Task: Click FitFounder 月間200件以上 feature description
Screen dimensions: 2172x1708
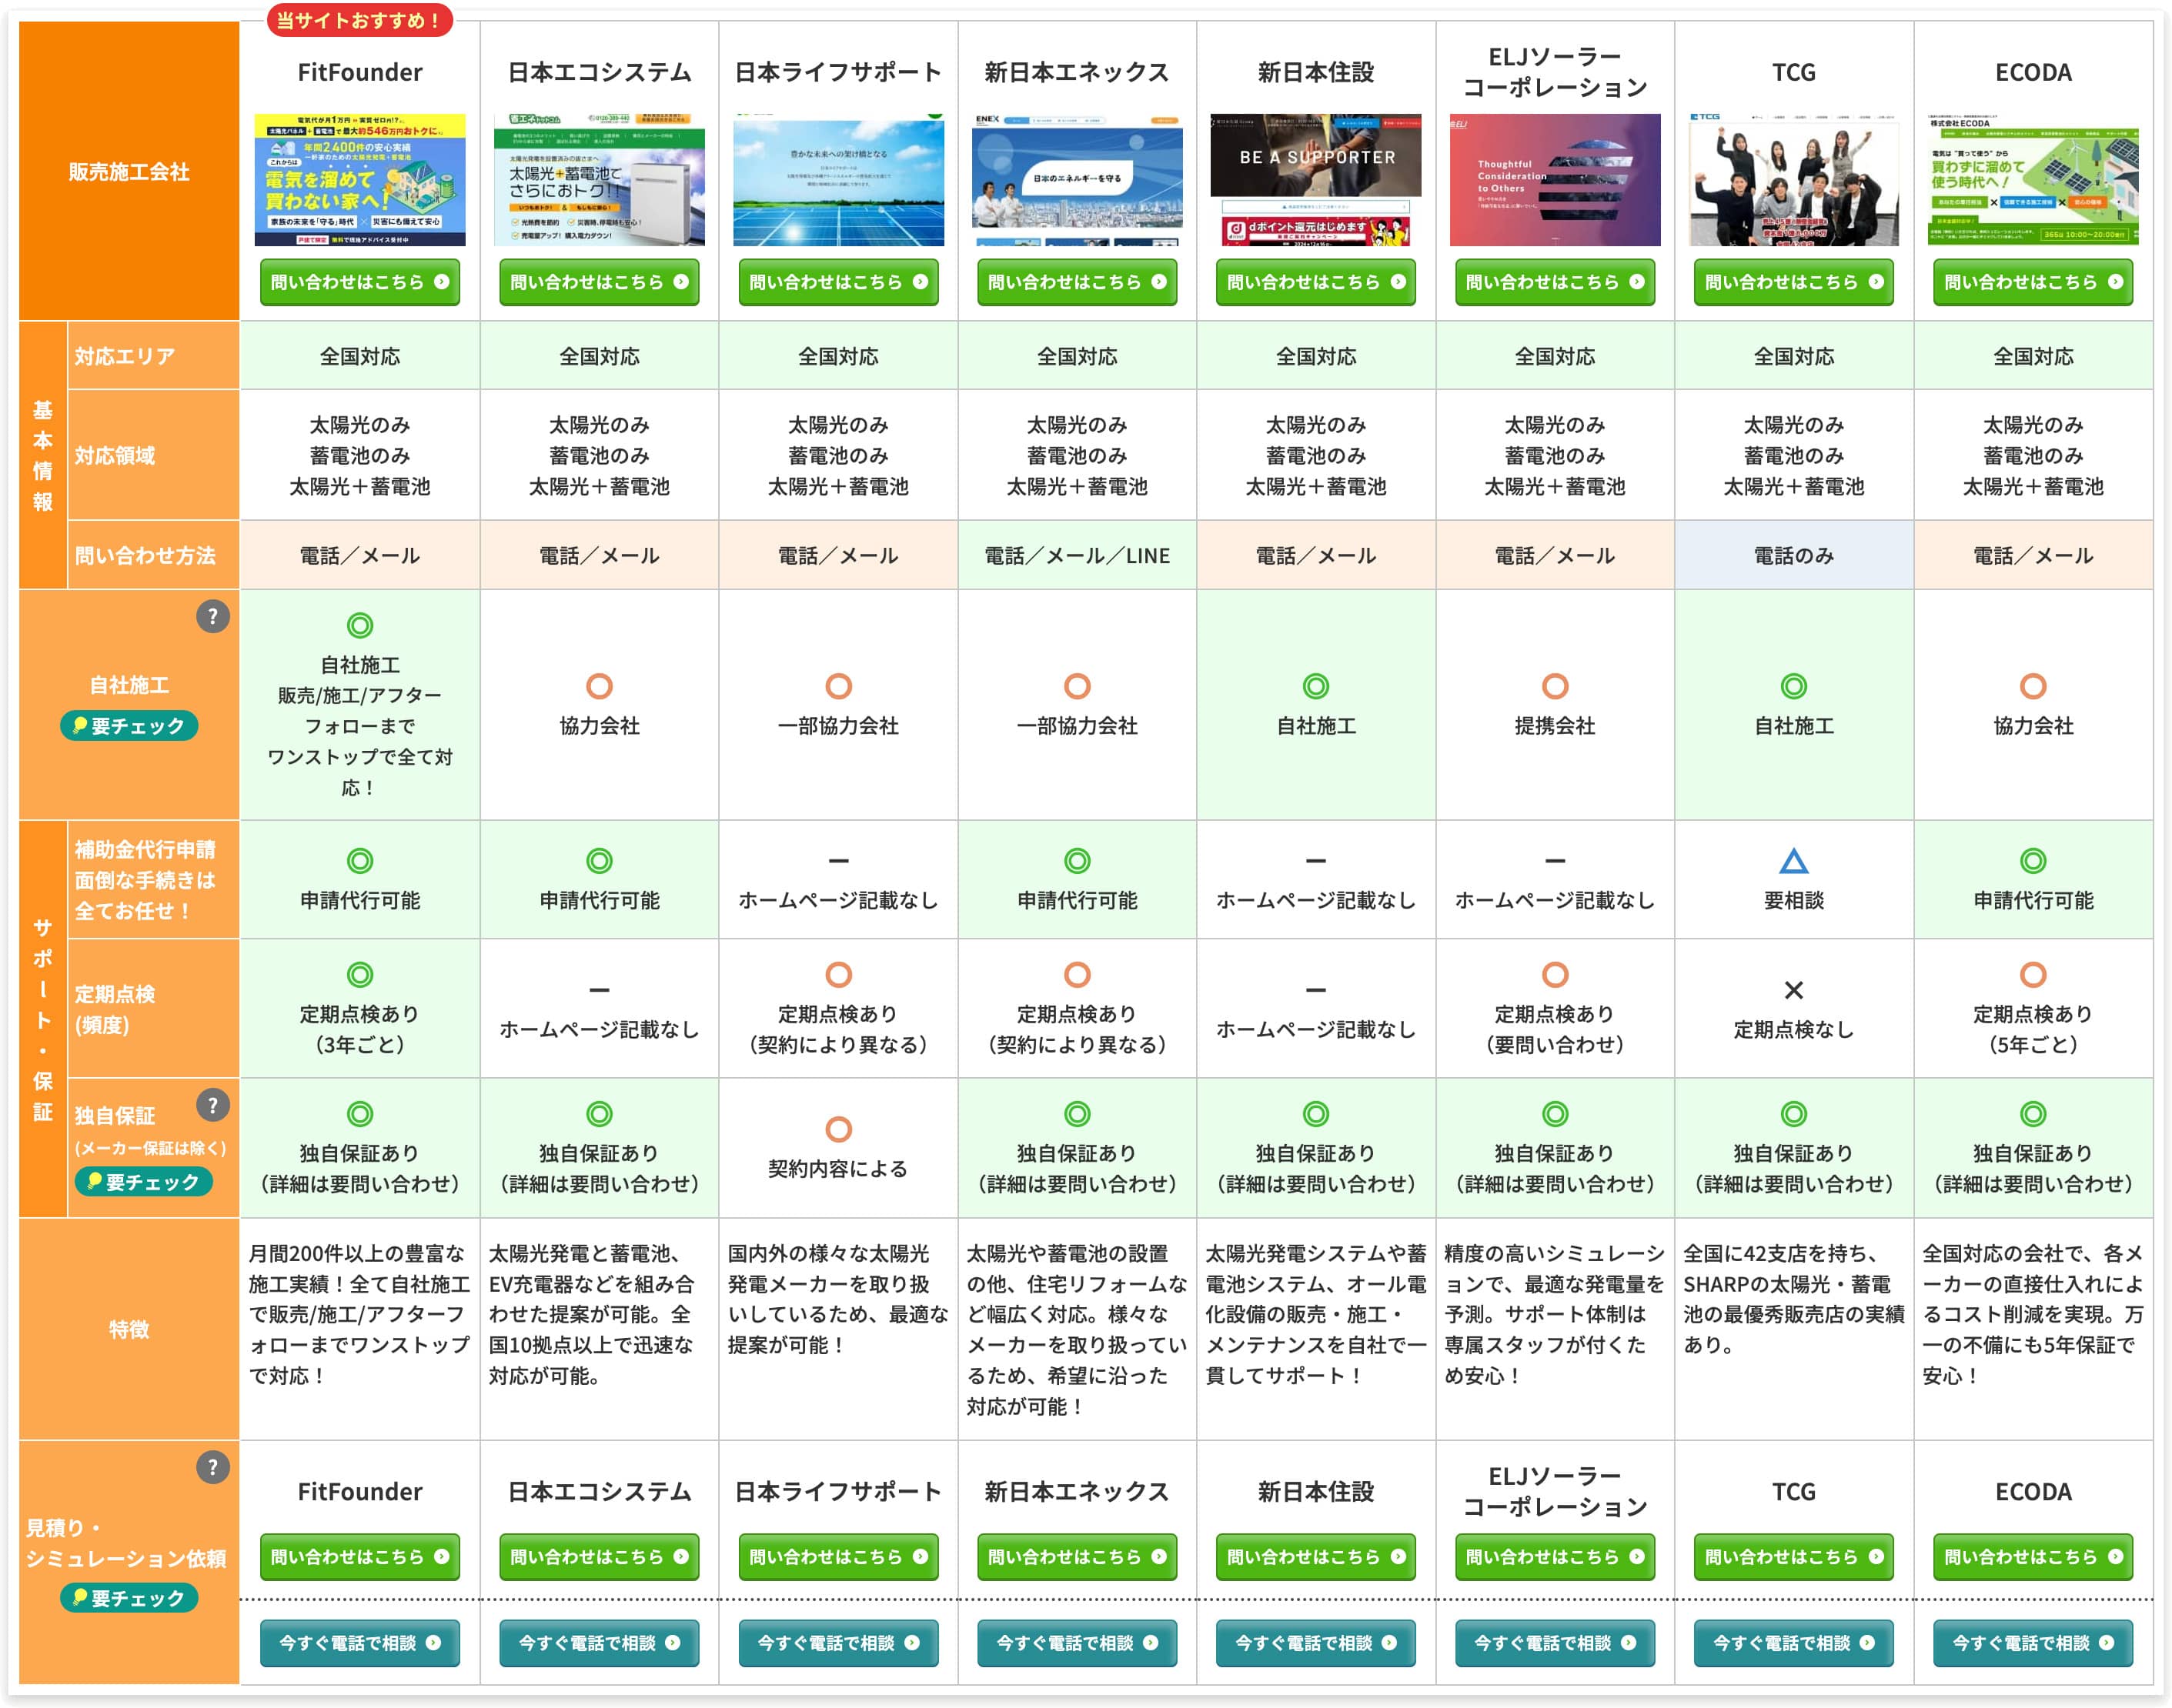Action: [360, 1314]
